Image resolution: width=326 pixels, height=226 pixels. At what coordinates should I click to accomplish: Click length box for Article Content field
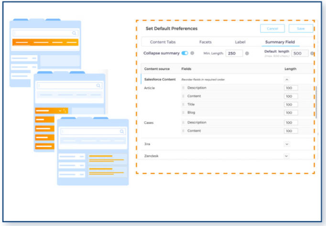coord(291,96)
